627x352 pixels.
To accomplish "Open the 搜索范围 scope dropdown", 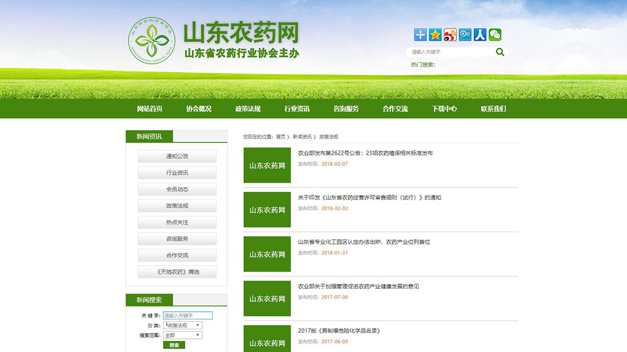I will 182,335.
